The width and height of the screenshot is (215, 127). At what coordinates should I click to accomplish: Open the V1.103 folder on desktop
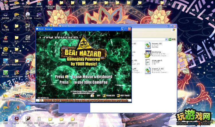(x=17, y=27)
